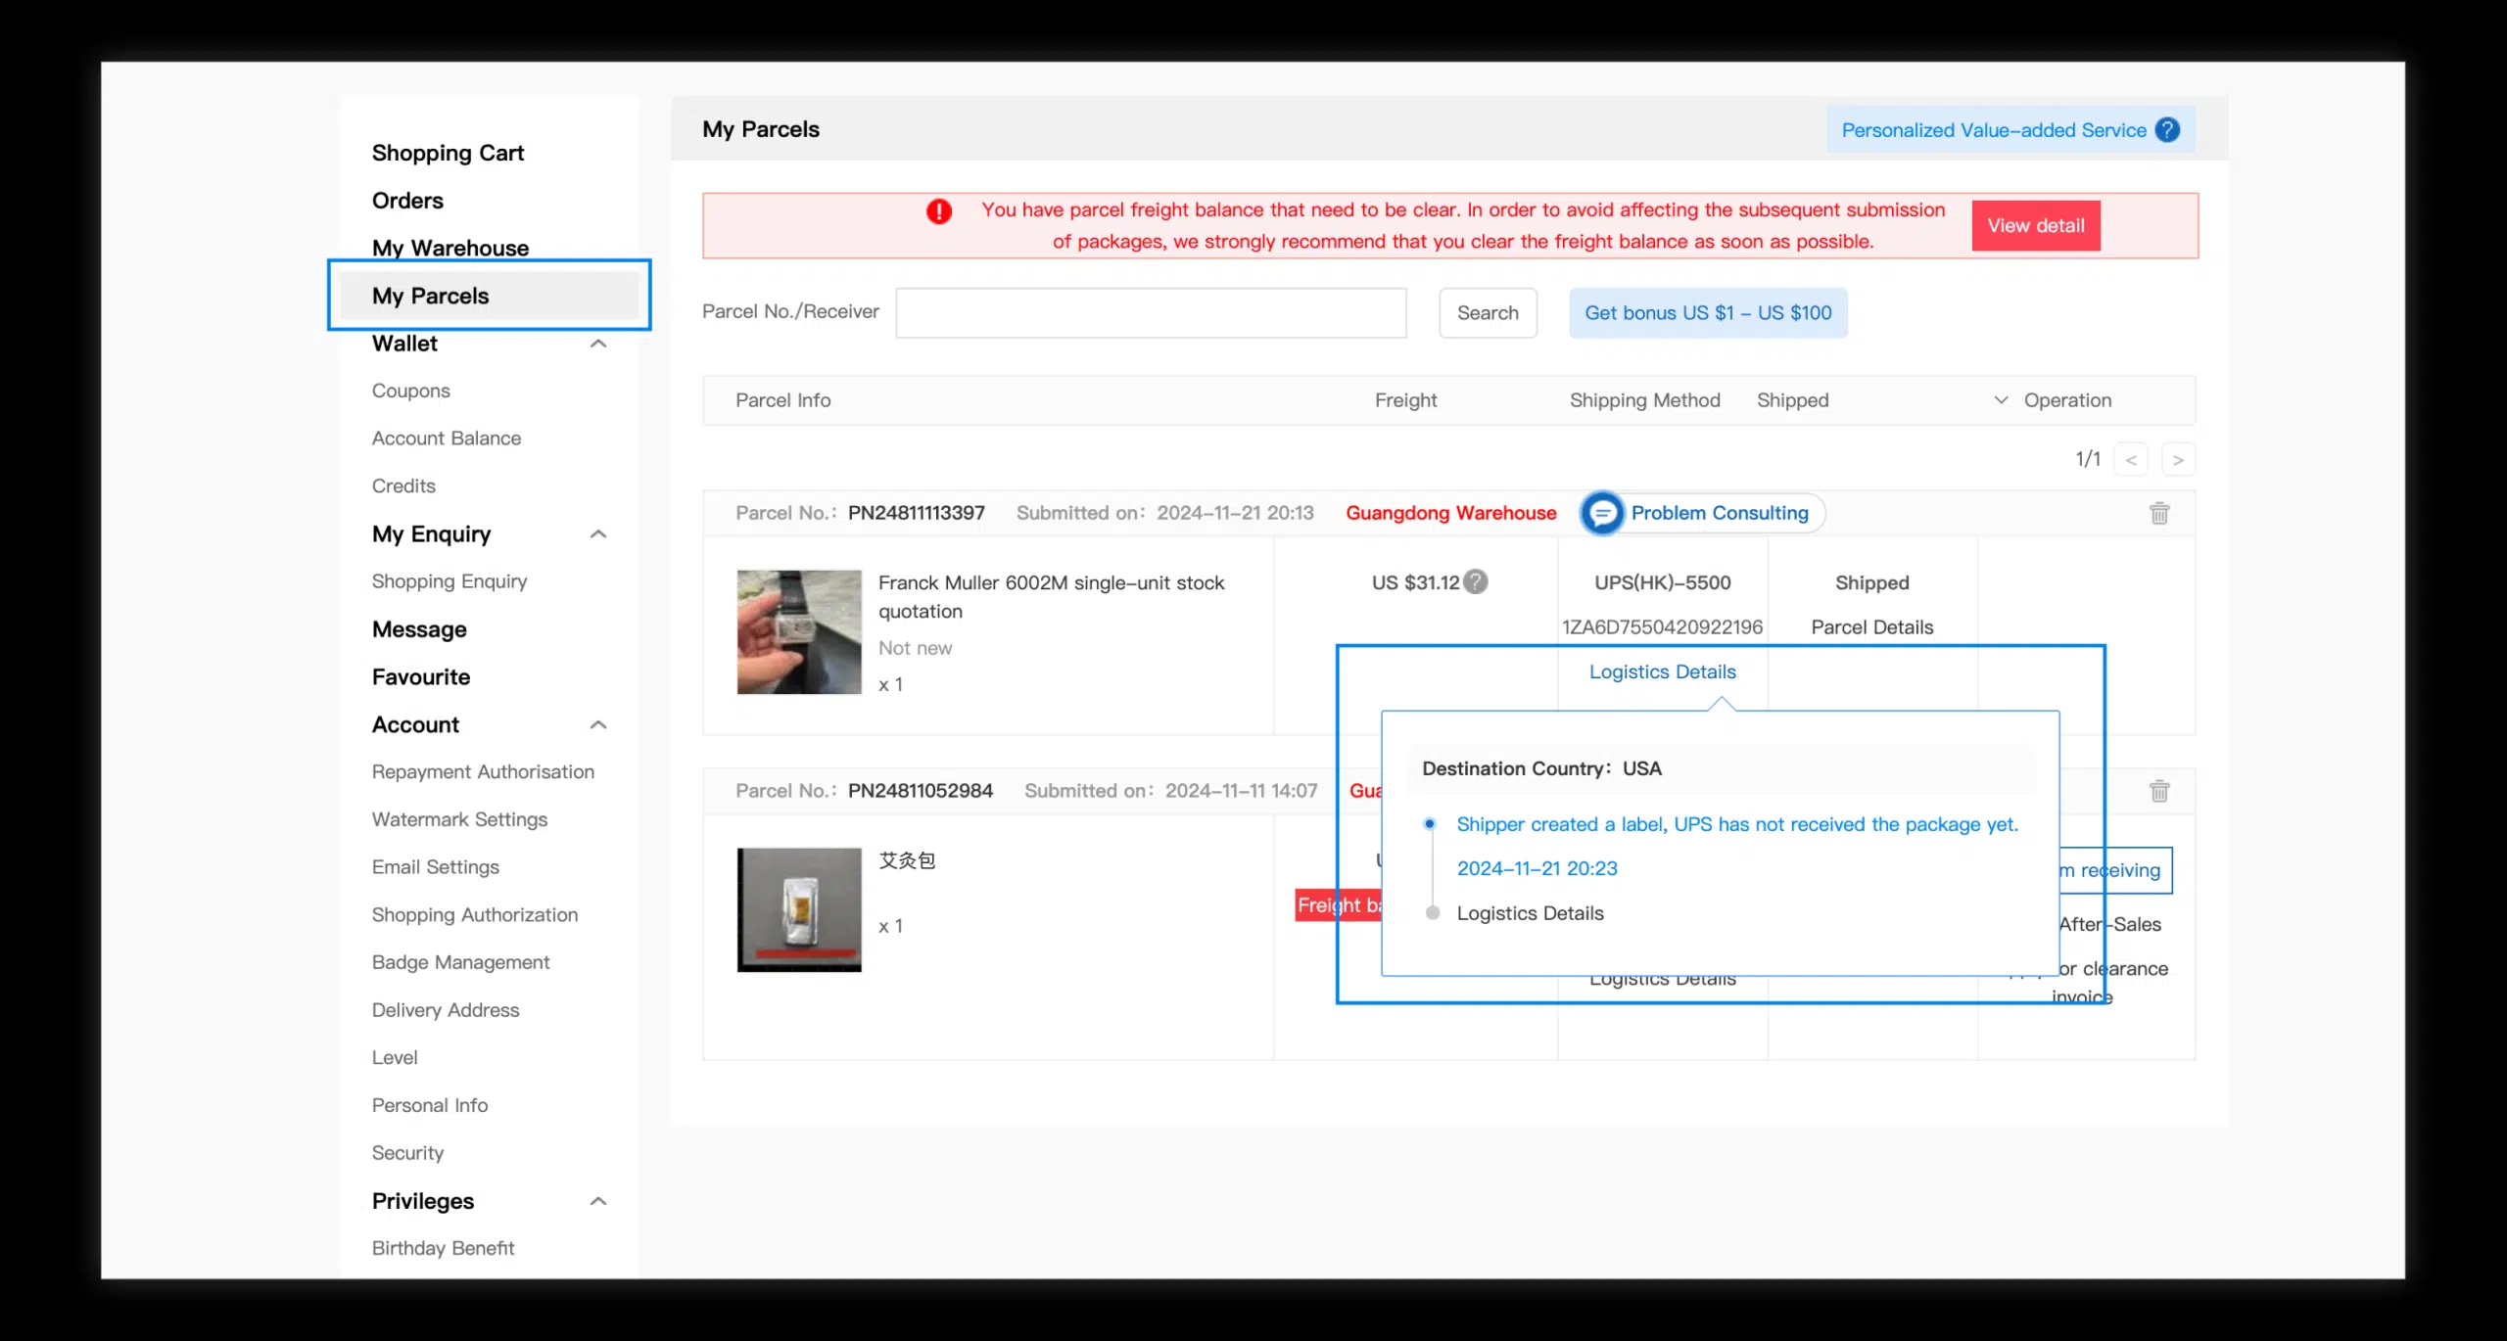This screenshot has width=2507, height=1341.
Task: Delete parcel PN24811052984 with the trash icon
Action: coord(2159,791)
